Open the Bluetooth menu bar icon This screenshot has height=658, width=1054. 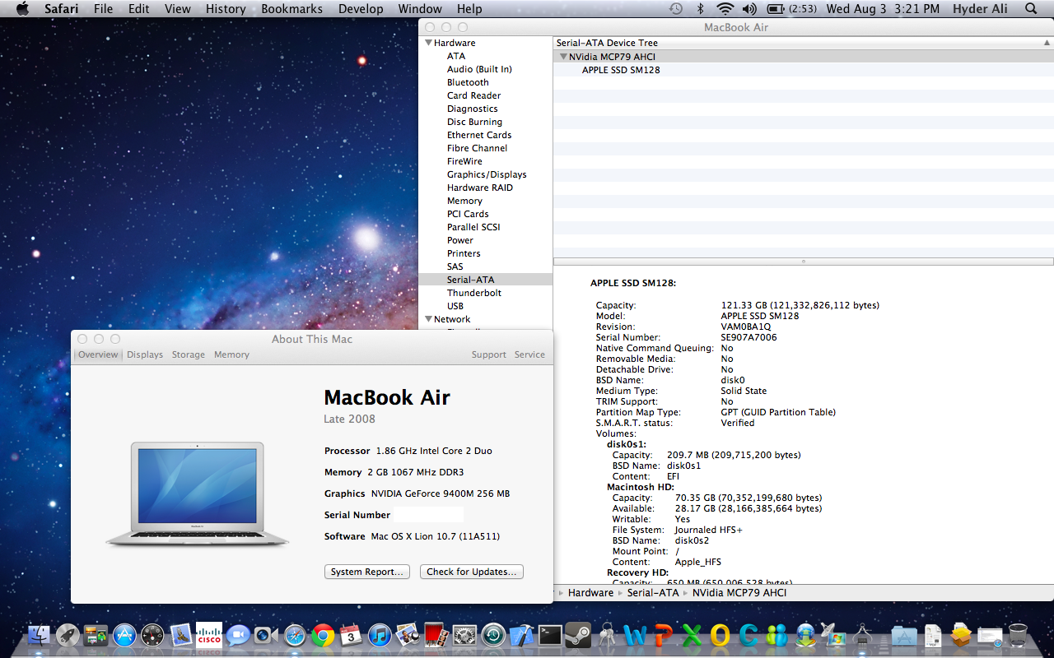click(x=701, y=8)
